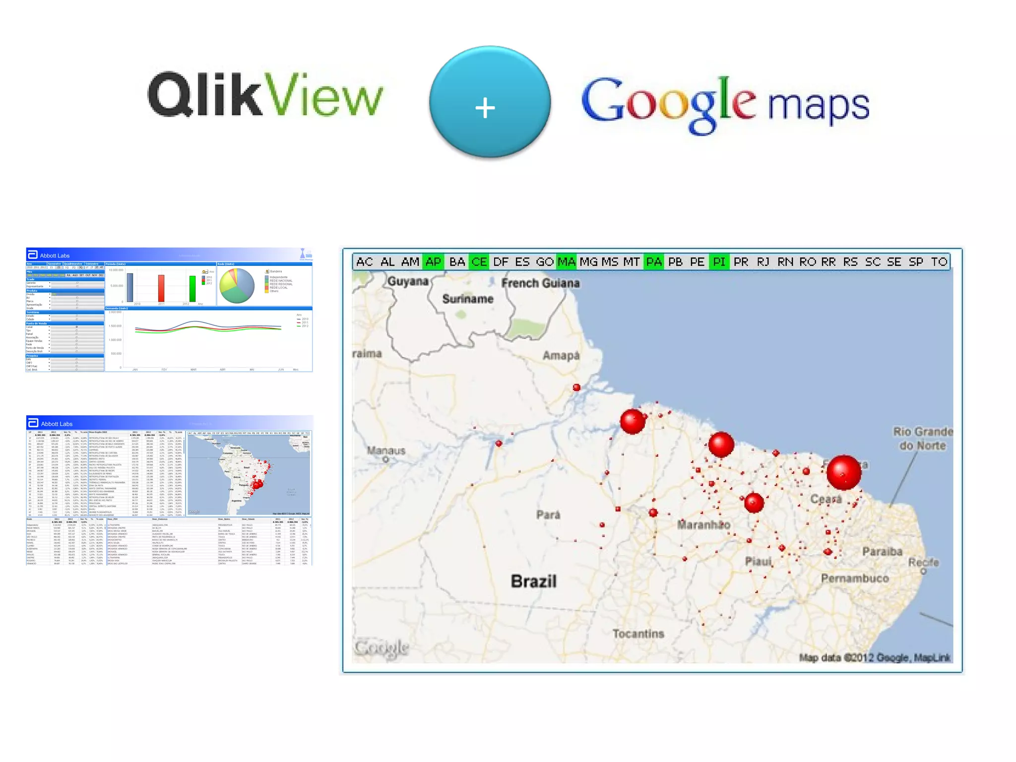1016x762 pixels.
Task: Click the Manaus city label on map
Action: (x=386, y=450)
